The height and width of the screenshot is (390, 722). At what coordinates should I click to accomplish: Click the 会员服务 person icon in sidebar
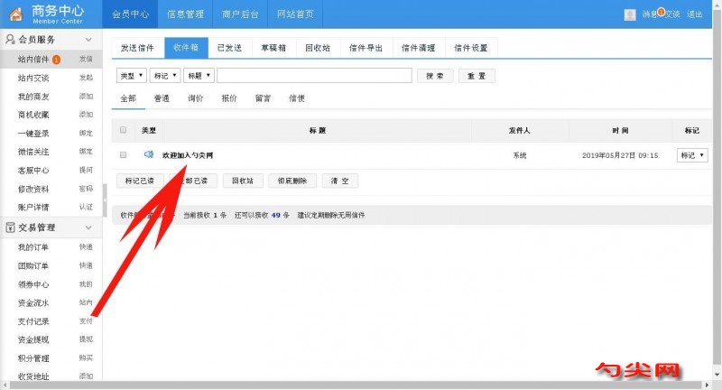click(x=10, y=40)
